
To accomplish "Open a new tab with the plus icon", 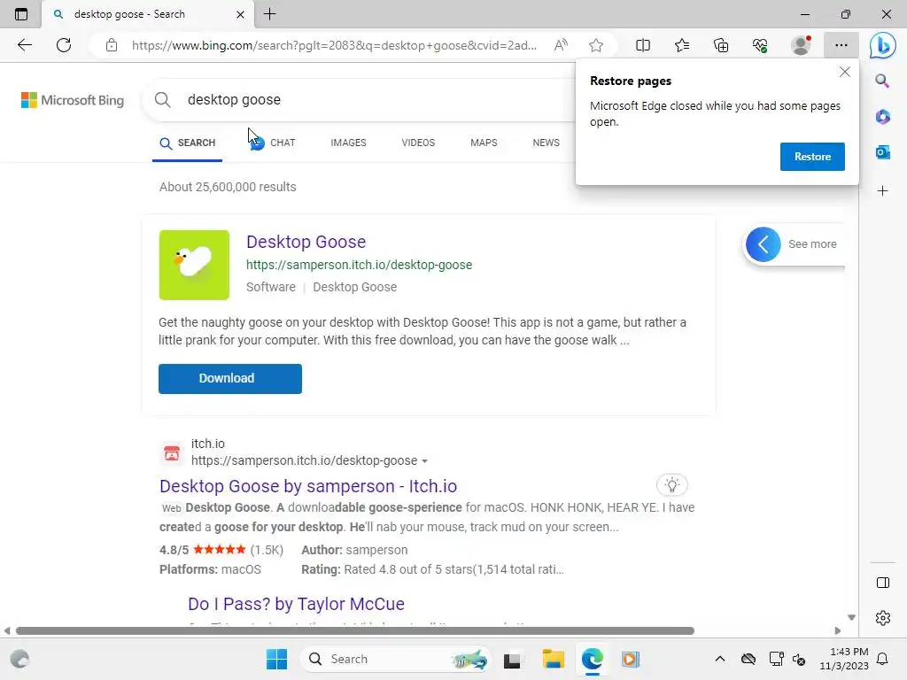I will pyautogui.click(x=269, y=14).
